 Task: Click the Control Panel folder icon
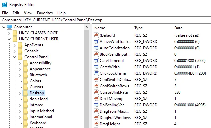[20, 57]
